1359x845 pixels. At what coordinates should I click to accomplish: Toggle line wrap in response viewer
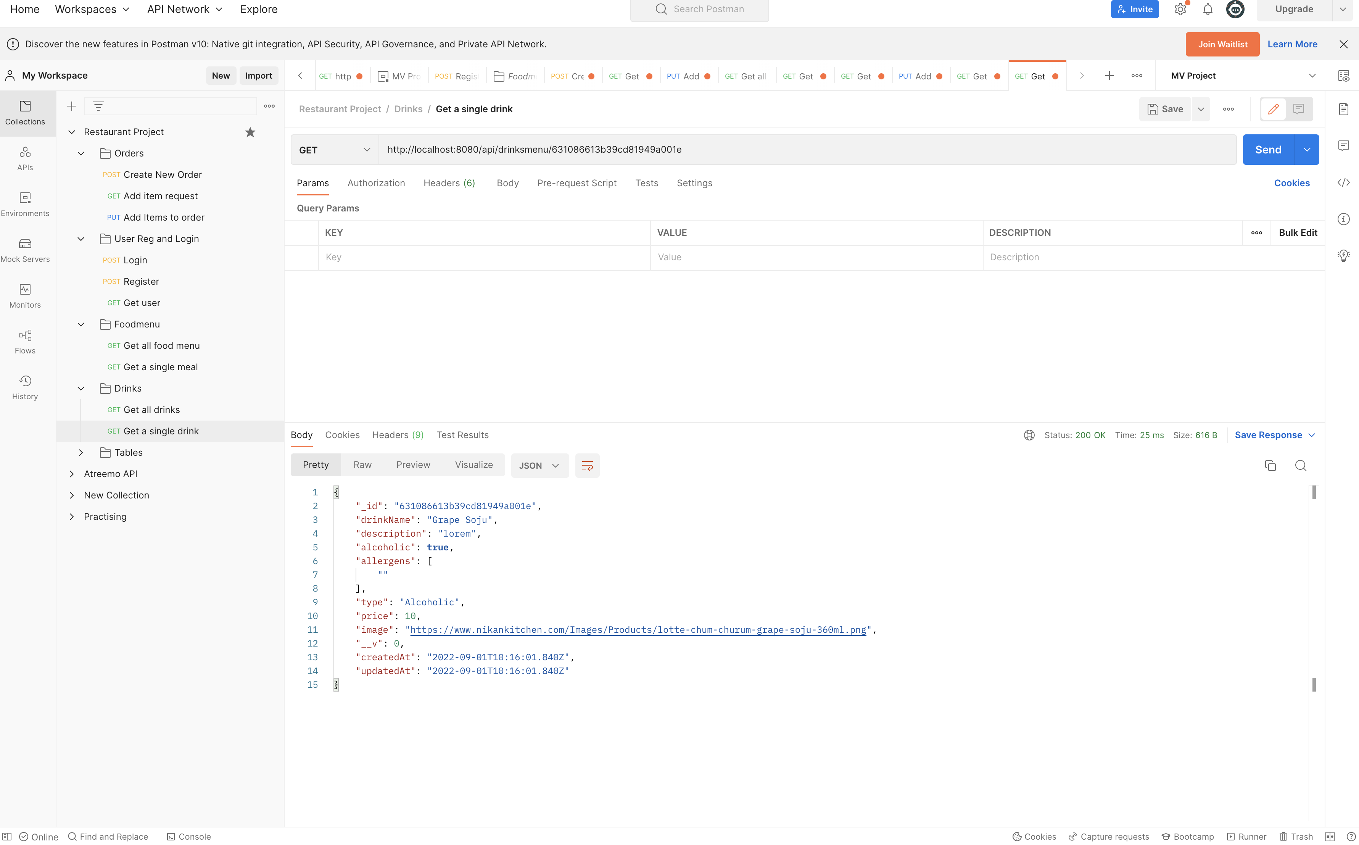(x=587, y=466)
